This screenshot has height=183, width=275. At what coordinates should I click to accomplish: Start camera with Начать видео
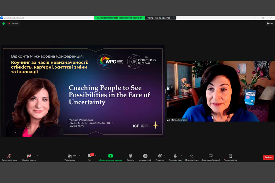29,156
